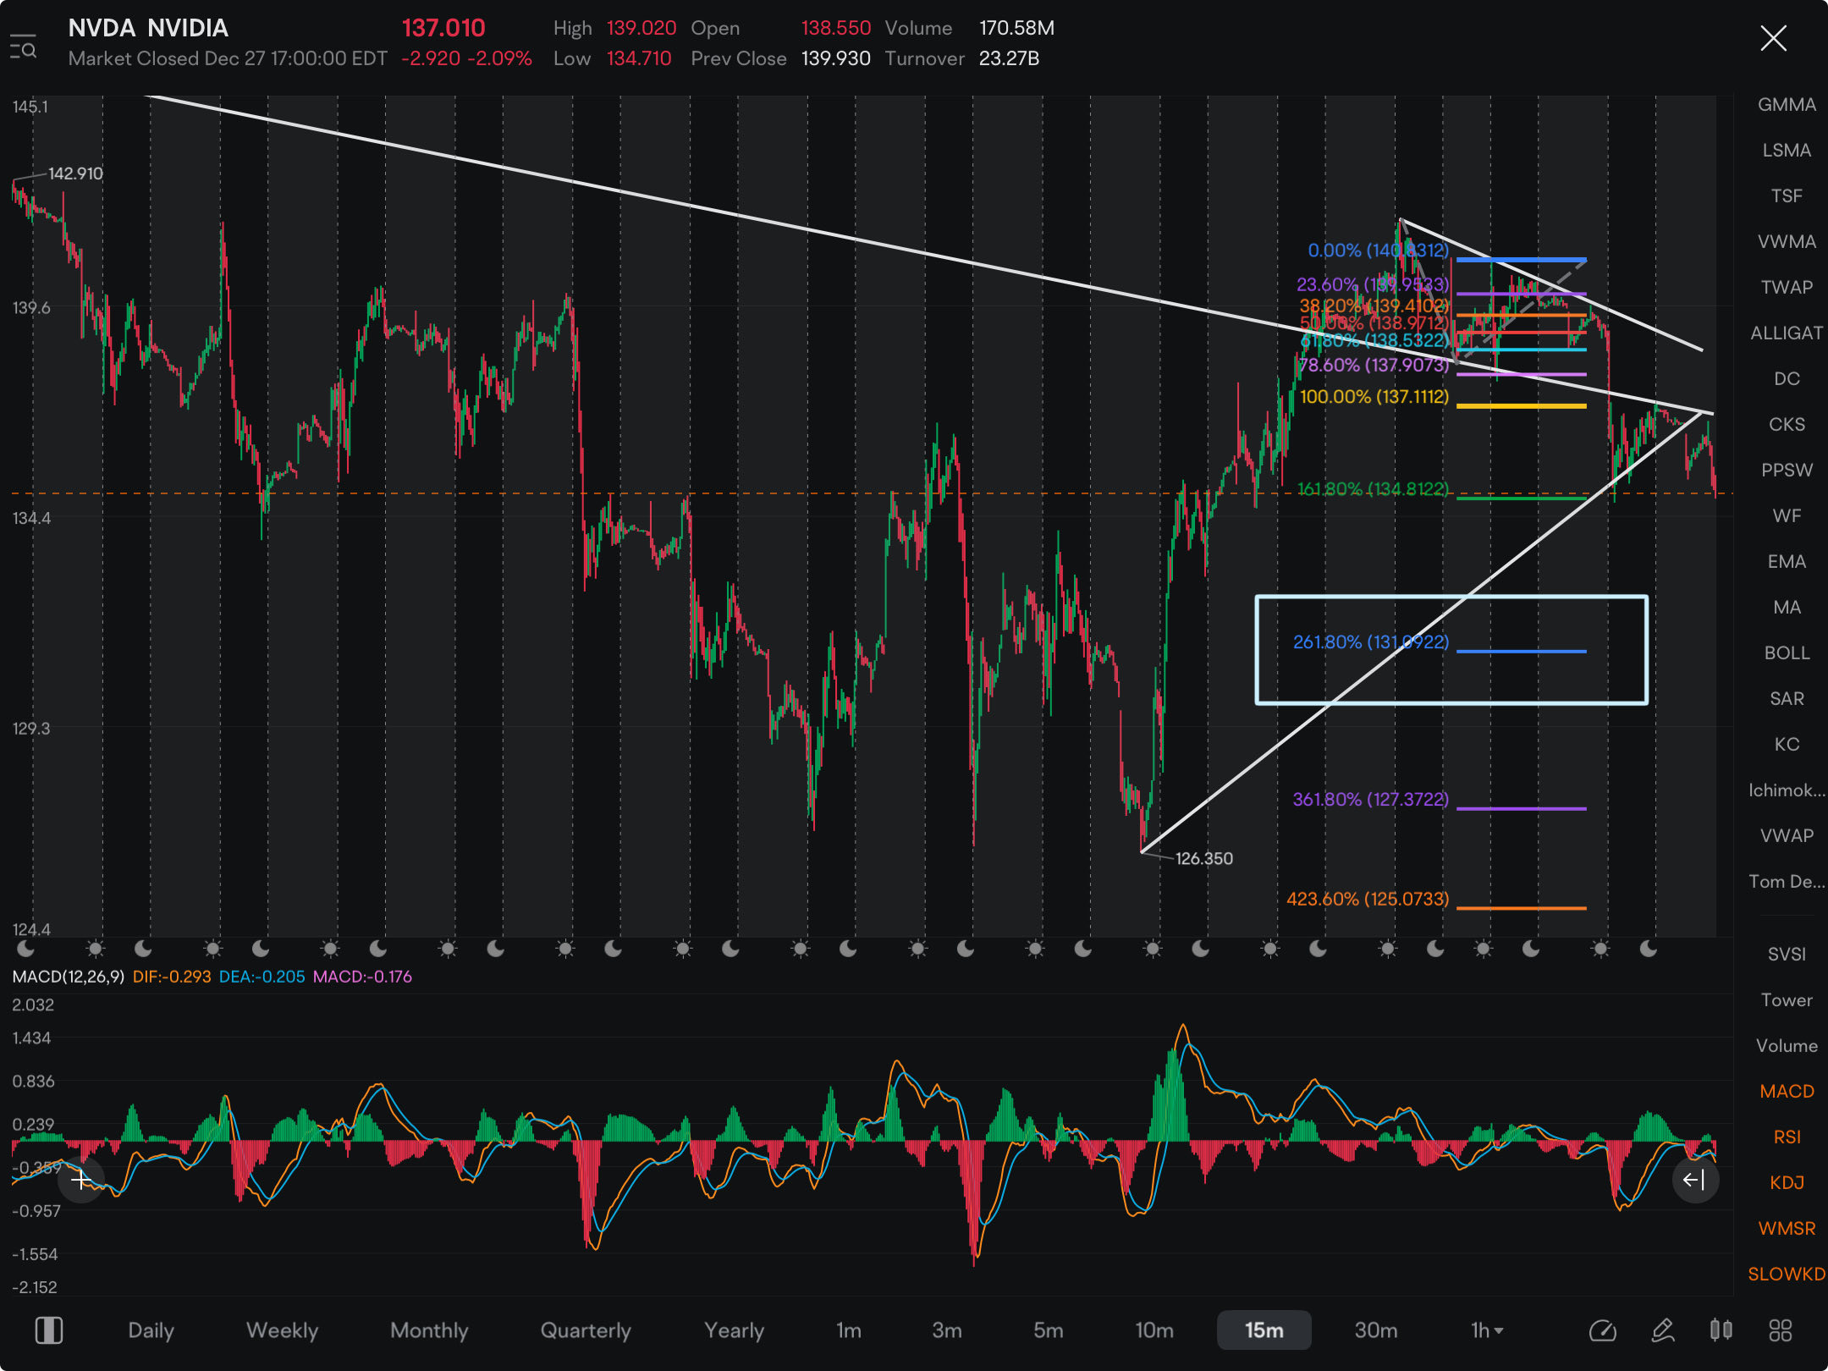The image size is (1828, 1371).
Task: Click the 137.010 last price value
Action: click(443, 28)
